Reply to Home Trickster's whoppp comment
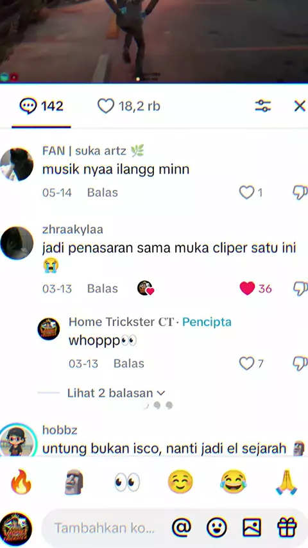308x548 pixels. pyautogui.click(x=128, y=364)
